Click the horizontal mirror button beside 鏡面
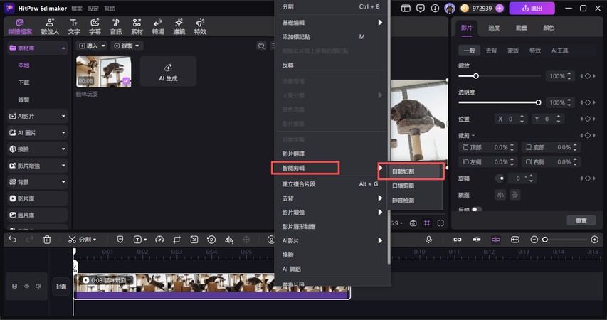This screenshot has height=320, width=607. tap(500, 195)
